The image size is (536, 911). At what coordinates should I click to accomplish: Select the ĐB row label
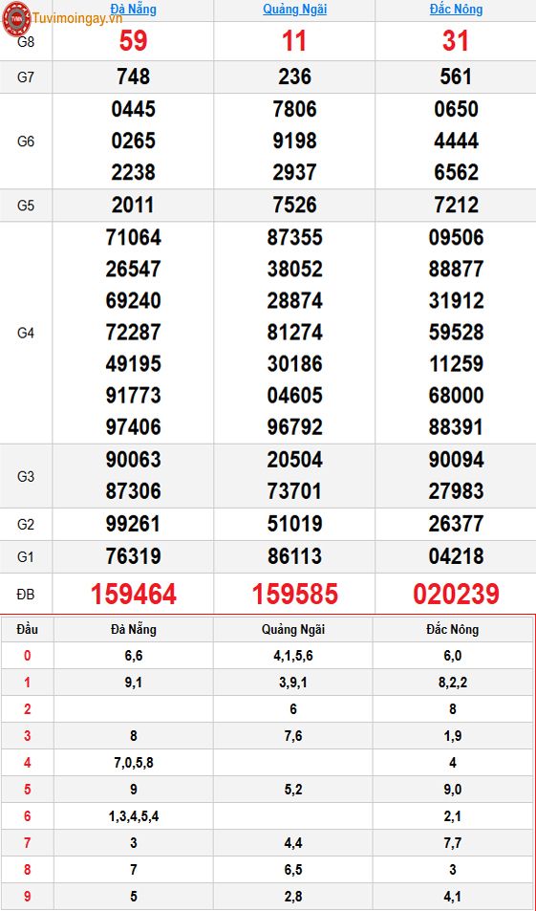click(x=26, y=595)
